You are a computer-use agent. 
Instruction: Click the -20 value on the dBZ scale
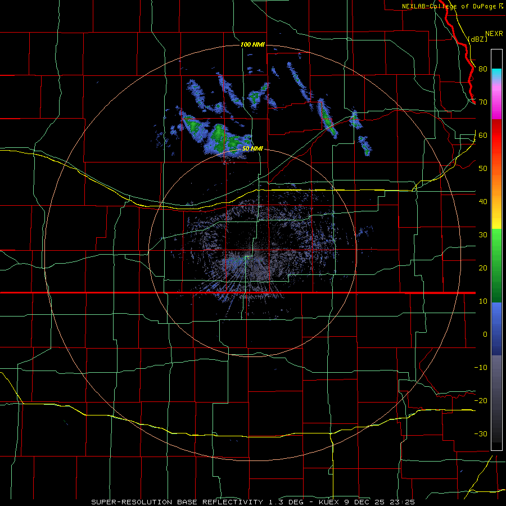click(481, 400)
